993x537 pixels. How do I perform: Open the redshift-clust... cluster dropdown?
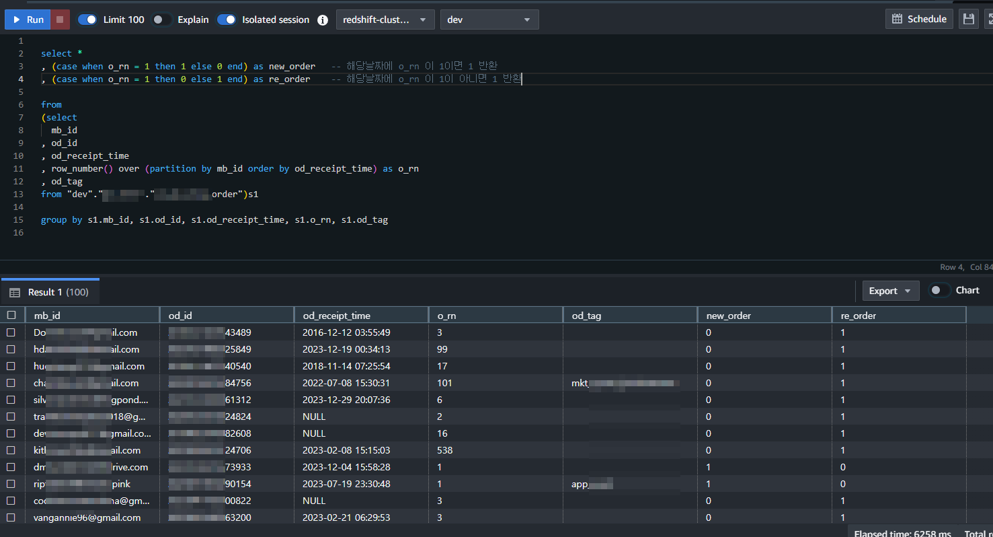pos(385,20)
